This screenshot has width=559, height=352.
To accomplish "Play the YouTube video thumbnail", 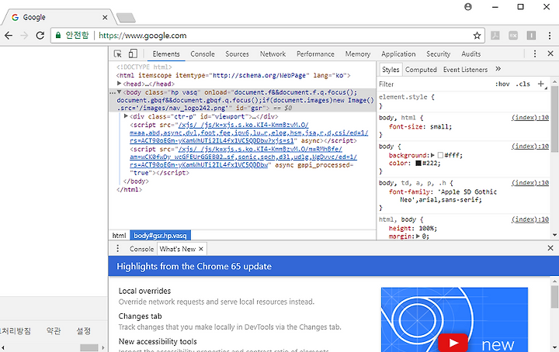I will pos(453,343).
